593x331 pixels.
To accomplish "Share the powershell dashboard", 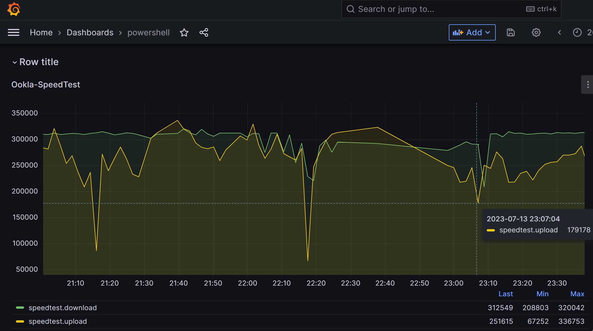I will tap(204, 32).
